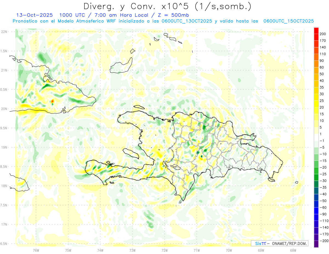The width and height of the screenshot is (329, 254).
Task: Click the '21N' latitude label
Action: tap(4, 70)
